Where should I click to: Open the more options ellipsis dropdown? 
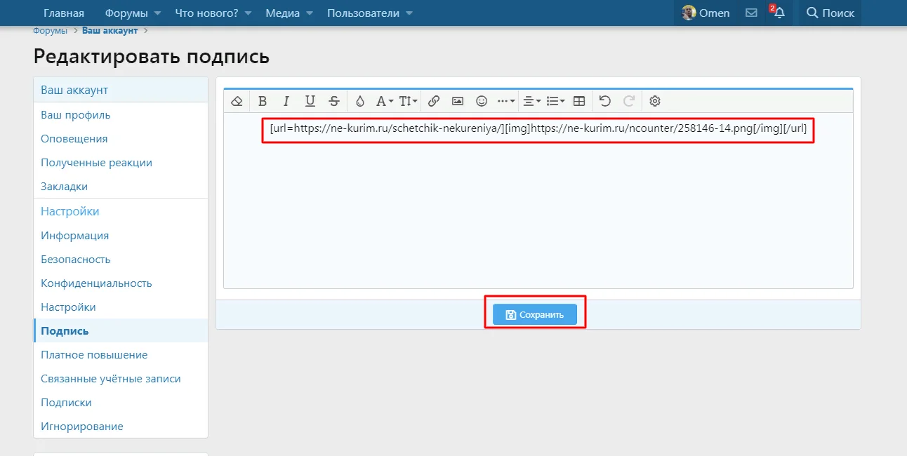pyautogui.click(x=506, y=101)
